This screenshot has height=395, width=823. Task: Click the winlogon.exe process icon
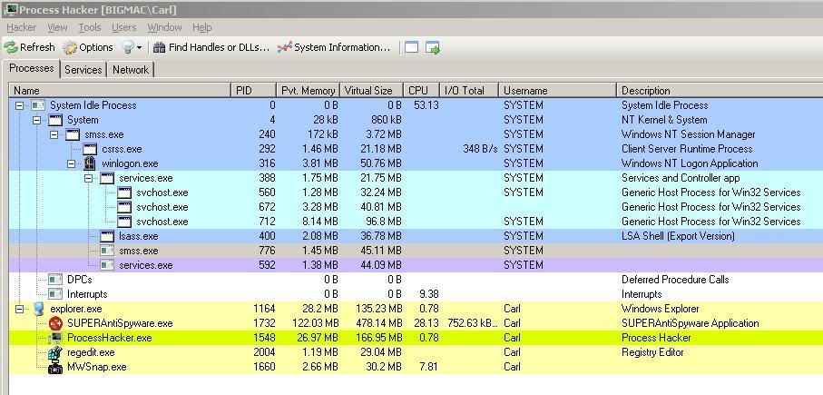click(90, 163)
